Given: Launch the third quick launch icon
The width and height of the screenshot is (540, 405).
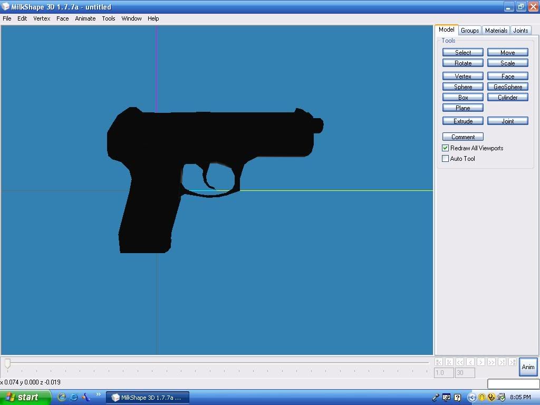Looking at the screenshot, I should tap(86, 397).
